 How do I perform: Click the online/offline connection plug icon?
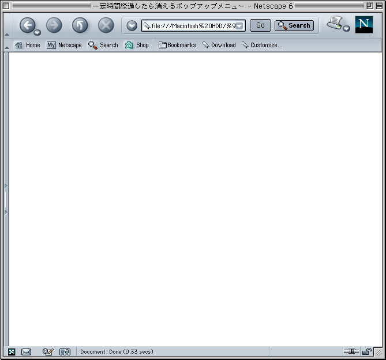click(351, 351)
